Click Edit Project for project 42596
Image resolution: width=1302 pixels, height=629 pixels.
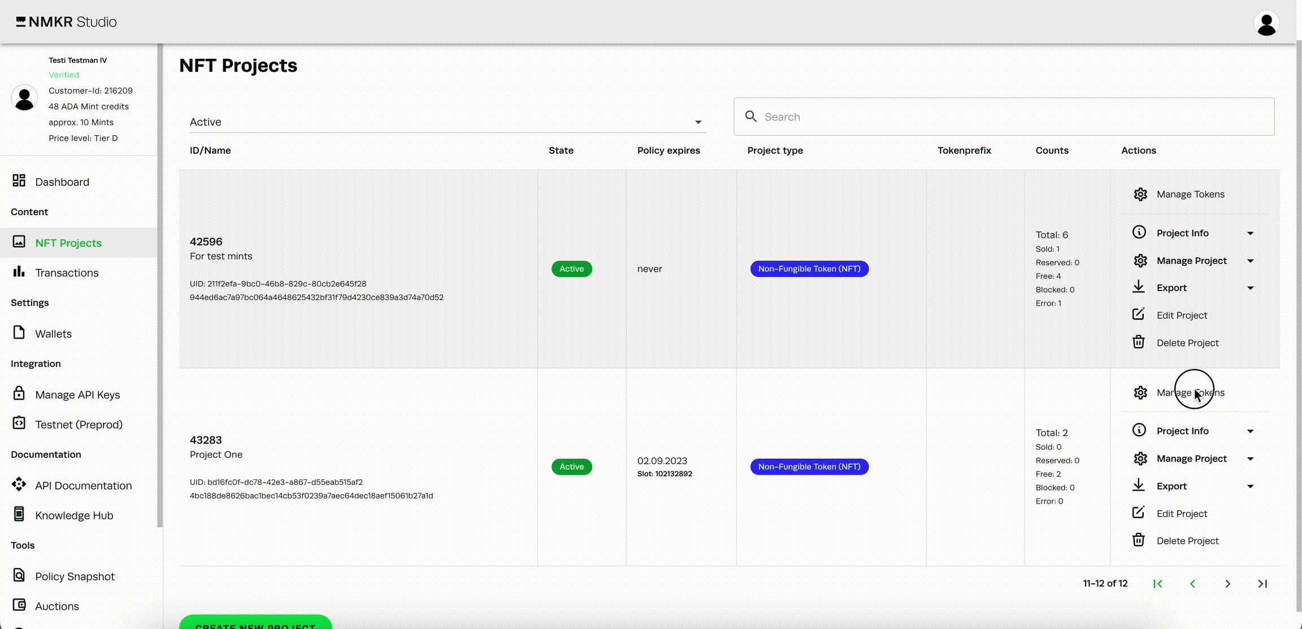tap(1181, 315)
